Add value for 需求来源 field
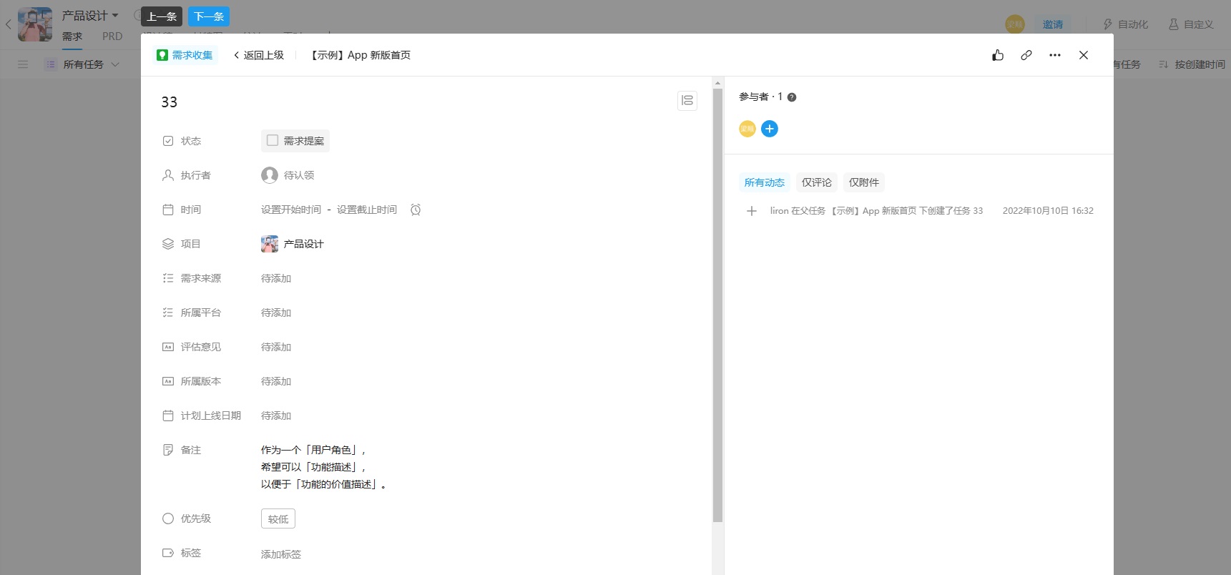The image size is (1231, 575). pos(276,278)
